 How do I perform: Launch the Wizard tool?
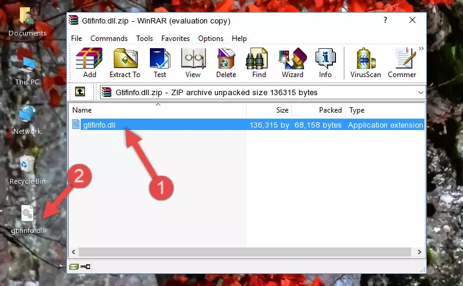tap(293, 63)
